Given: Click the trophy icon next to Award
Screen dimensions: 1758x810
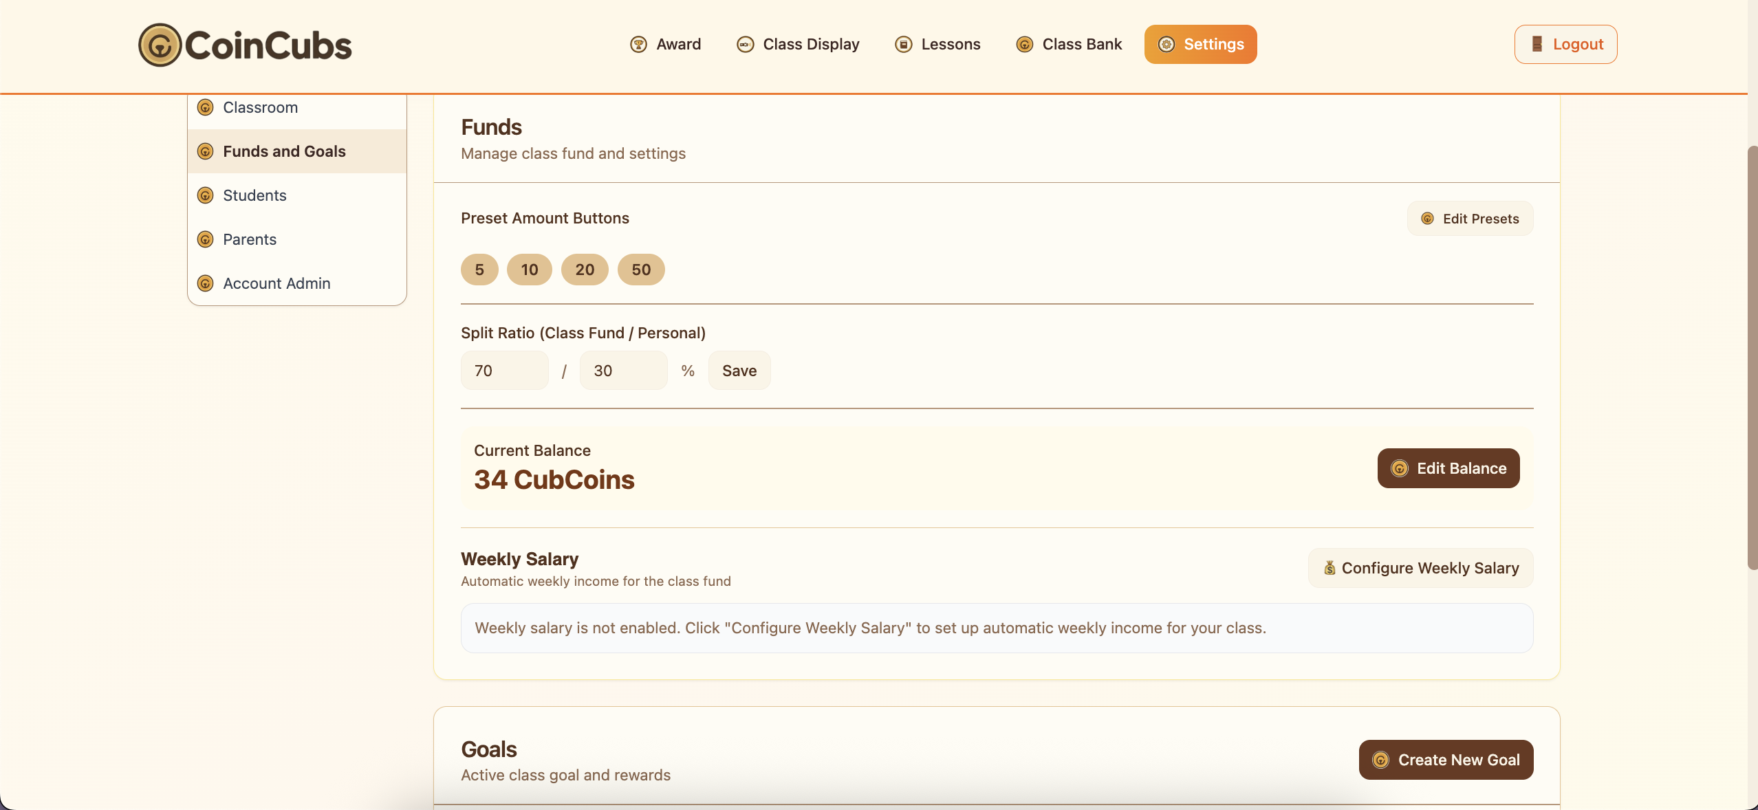Looking at the screenshot, I should click(638, 45).
